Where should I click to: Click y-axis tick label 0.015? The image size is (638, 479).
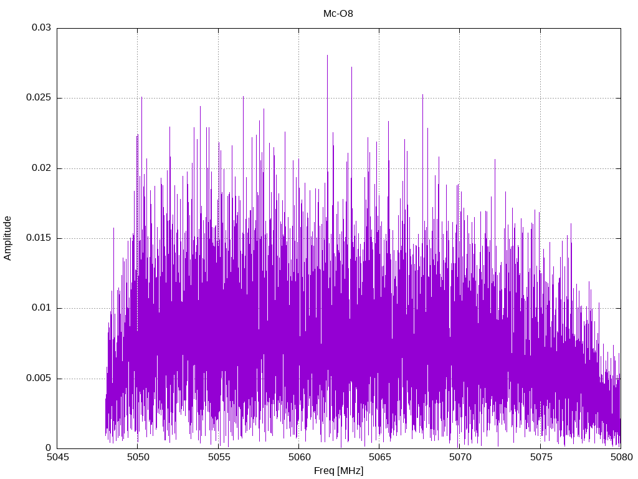(39, 238)
